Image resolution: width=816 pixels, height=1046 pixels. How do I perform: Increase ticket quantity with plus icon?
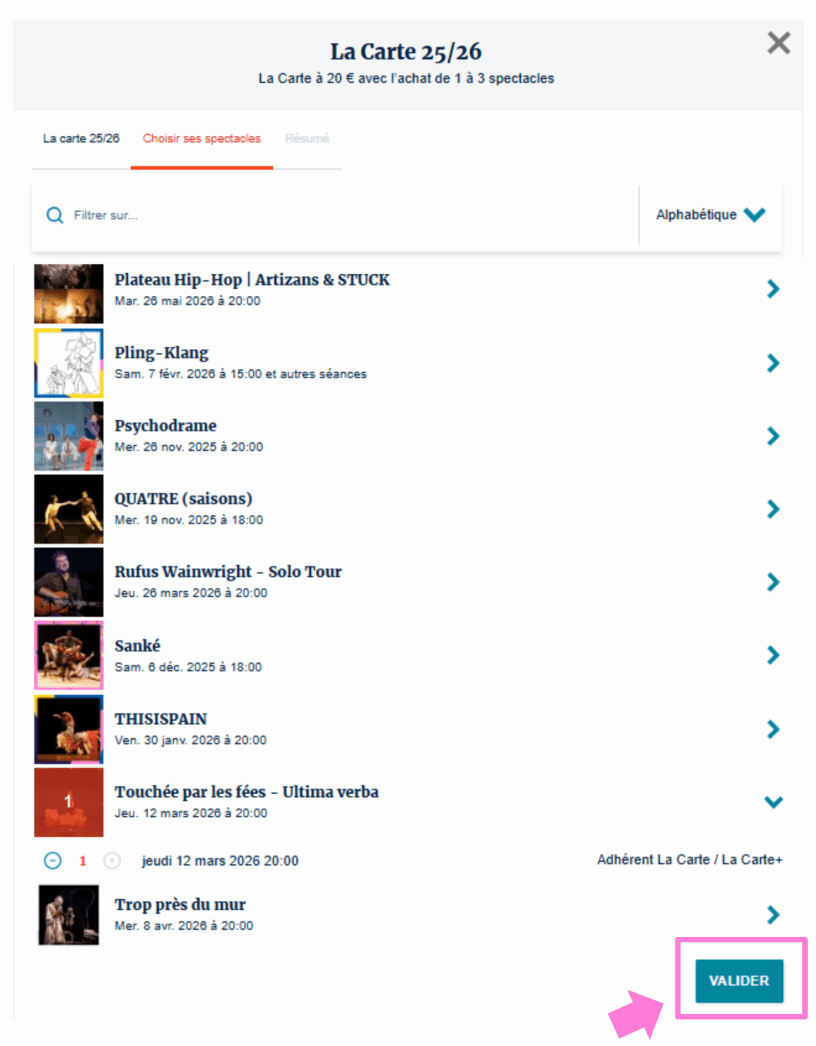click(x=112, y=861)
